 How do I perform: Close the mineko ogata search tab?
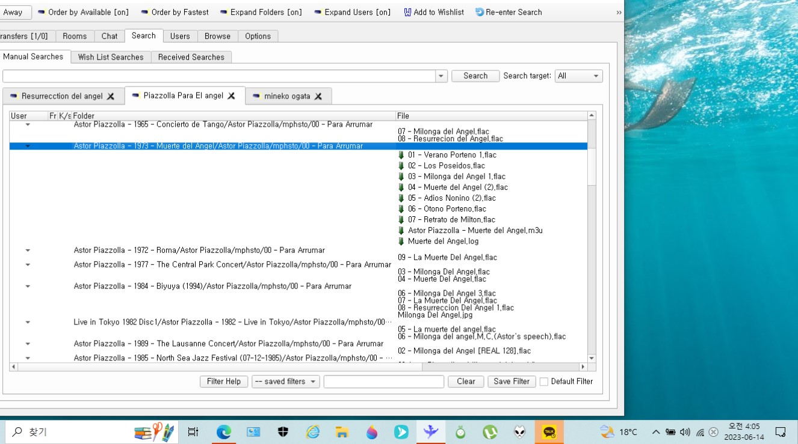tap(318, 96)
